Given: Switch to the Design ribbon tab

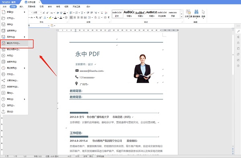Looking at the screenshot, I should tap(88, 6).
